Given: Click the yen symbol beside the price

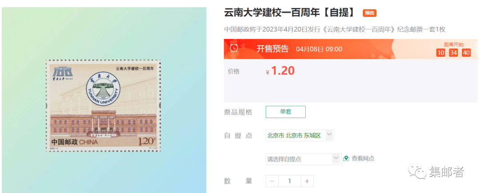Looking at the screenshot, I should [268, 72].
